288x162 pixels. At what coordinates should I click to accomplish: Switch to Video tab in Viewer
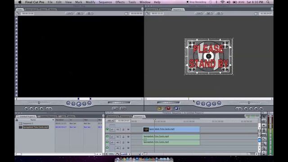click(20, 9)
